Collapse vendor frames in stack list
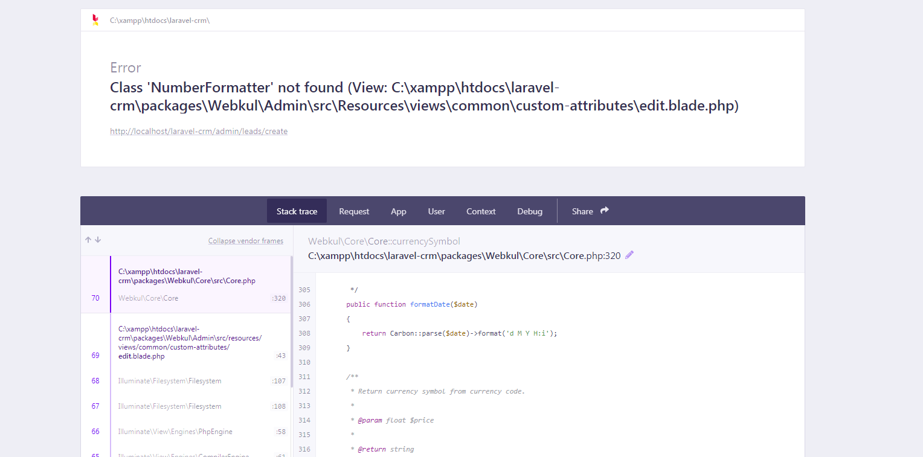923x457 pixels. click(x=245, y=241)
